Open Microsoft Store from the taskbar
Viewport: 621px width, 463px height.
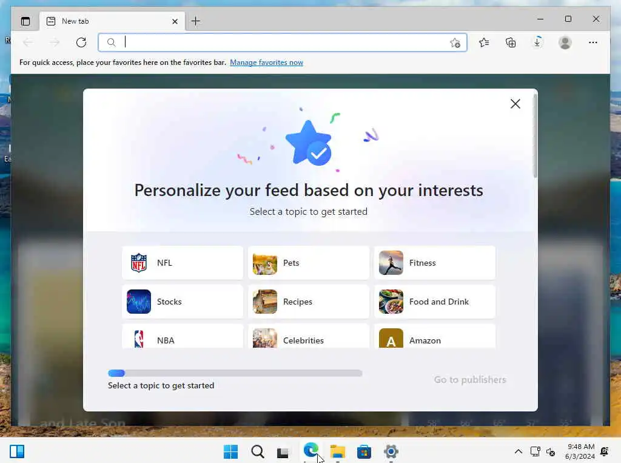click(364, 451)
